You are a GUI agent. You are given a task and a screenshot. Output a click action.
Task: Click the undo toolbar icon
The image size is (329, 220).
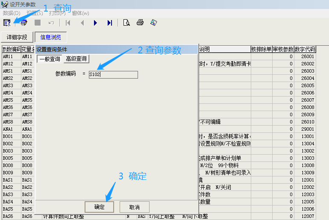pos(51,23)
